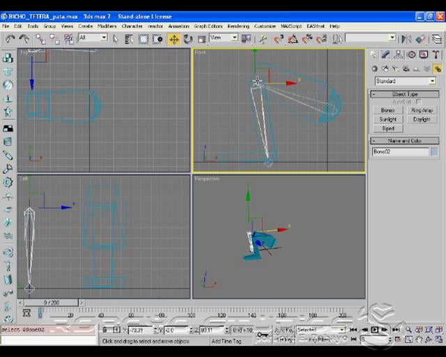Collapse the Name and Color rollout
The height and width of the screenshot is (357, 446).
(x=404, y=141)
